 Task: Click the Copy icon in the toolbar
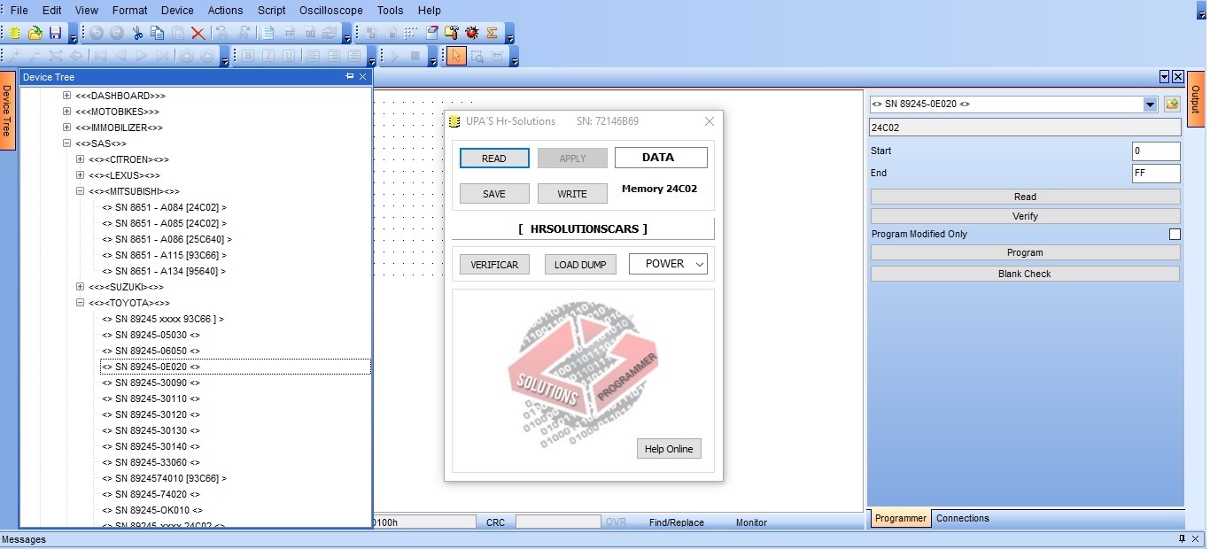(x=158, y=33)
